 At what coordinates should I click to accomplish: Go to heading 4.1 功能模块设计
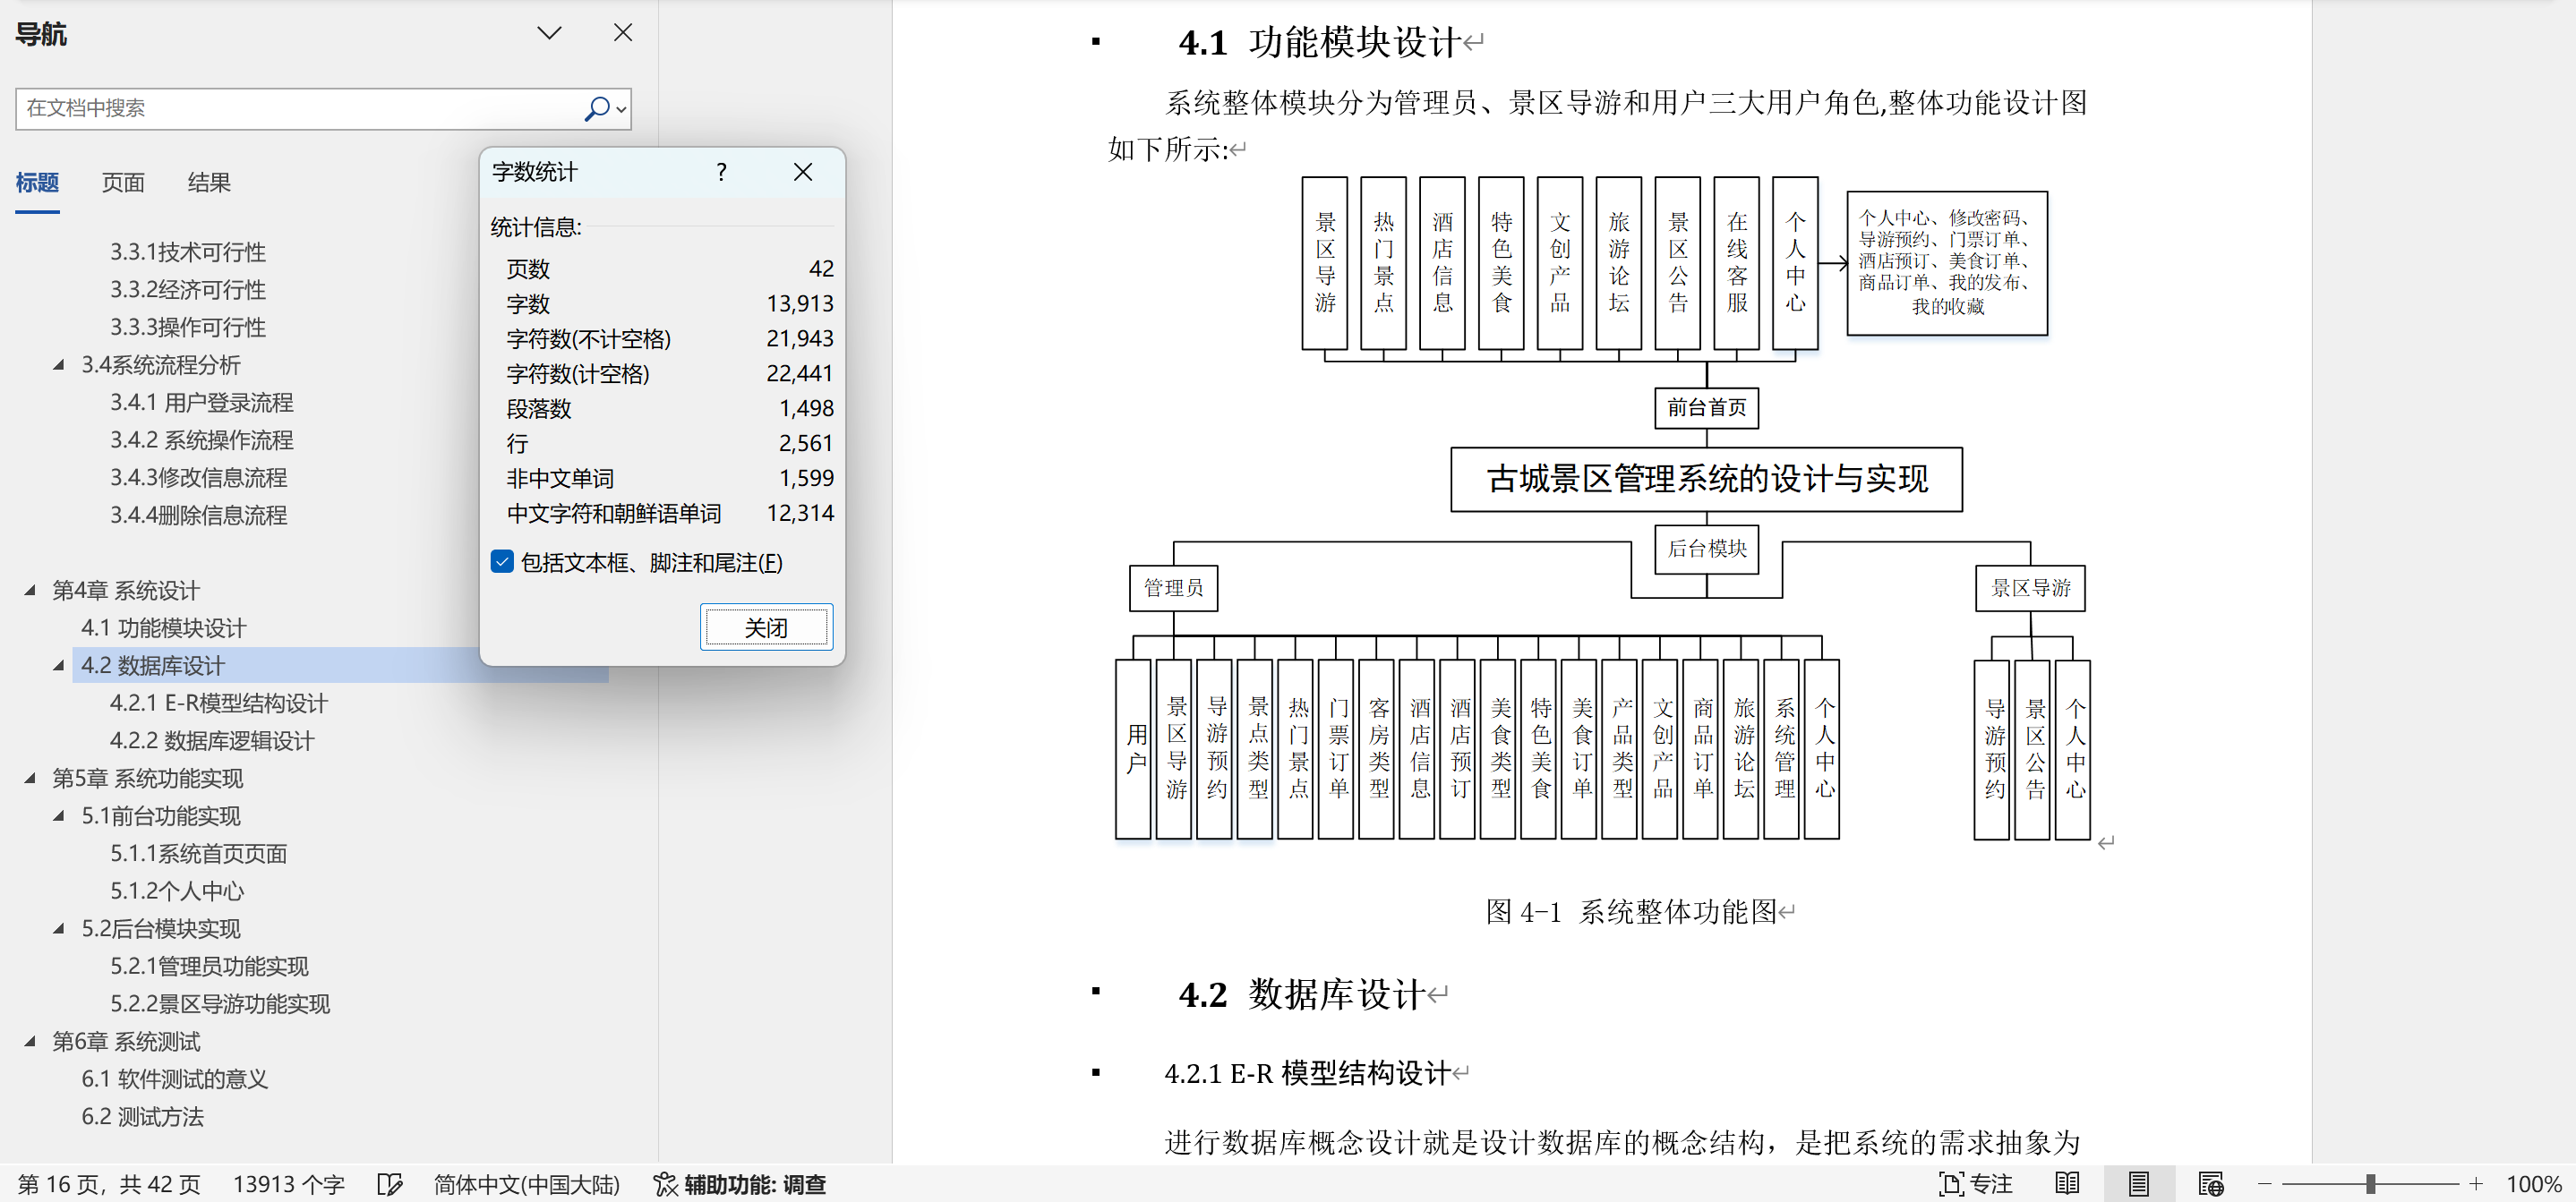click(163, 628)
